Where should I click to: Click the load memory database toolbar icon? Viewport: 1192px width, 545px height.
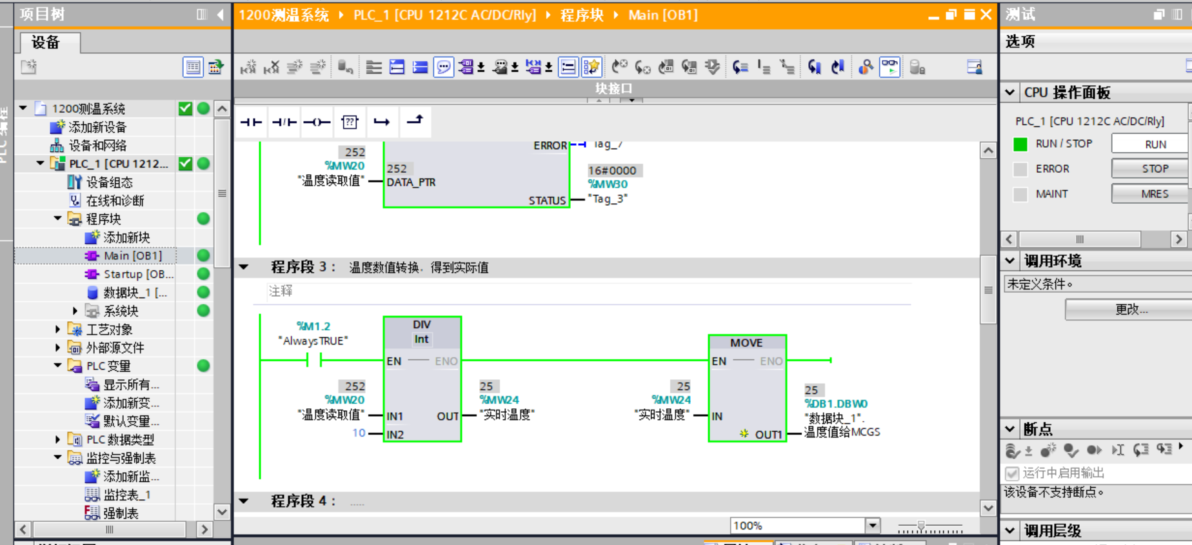[917, 67]
